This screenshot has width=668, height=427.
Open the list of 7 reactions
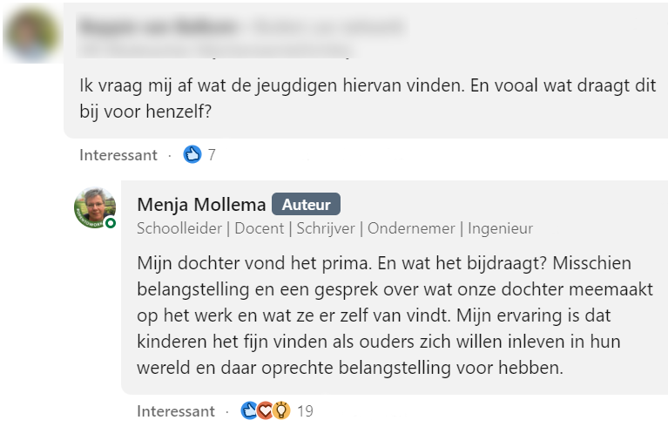click(212, 155)
